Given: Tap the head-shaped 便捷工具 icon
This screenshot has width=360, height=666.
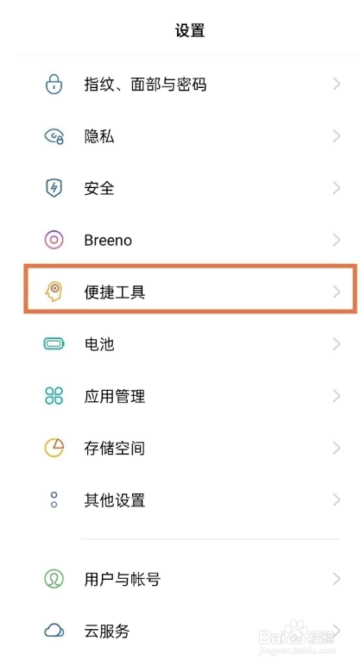Looking at the screenshot, I should click(54, 292).
